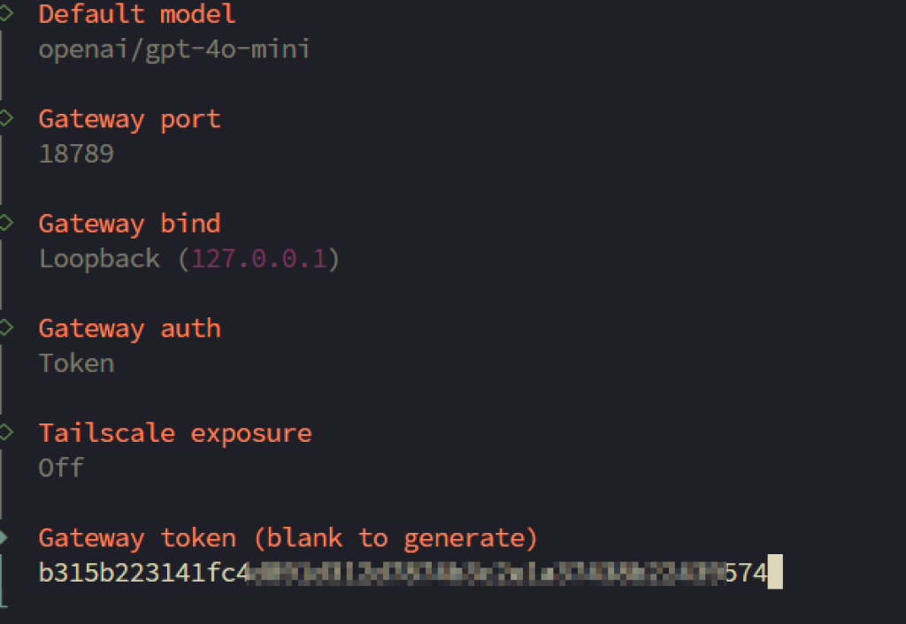The width and height of the screenshot is (906, 624).
Task: Click the Gateway auth heading
Action: coord(129,329)
